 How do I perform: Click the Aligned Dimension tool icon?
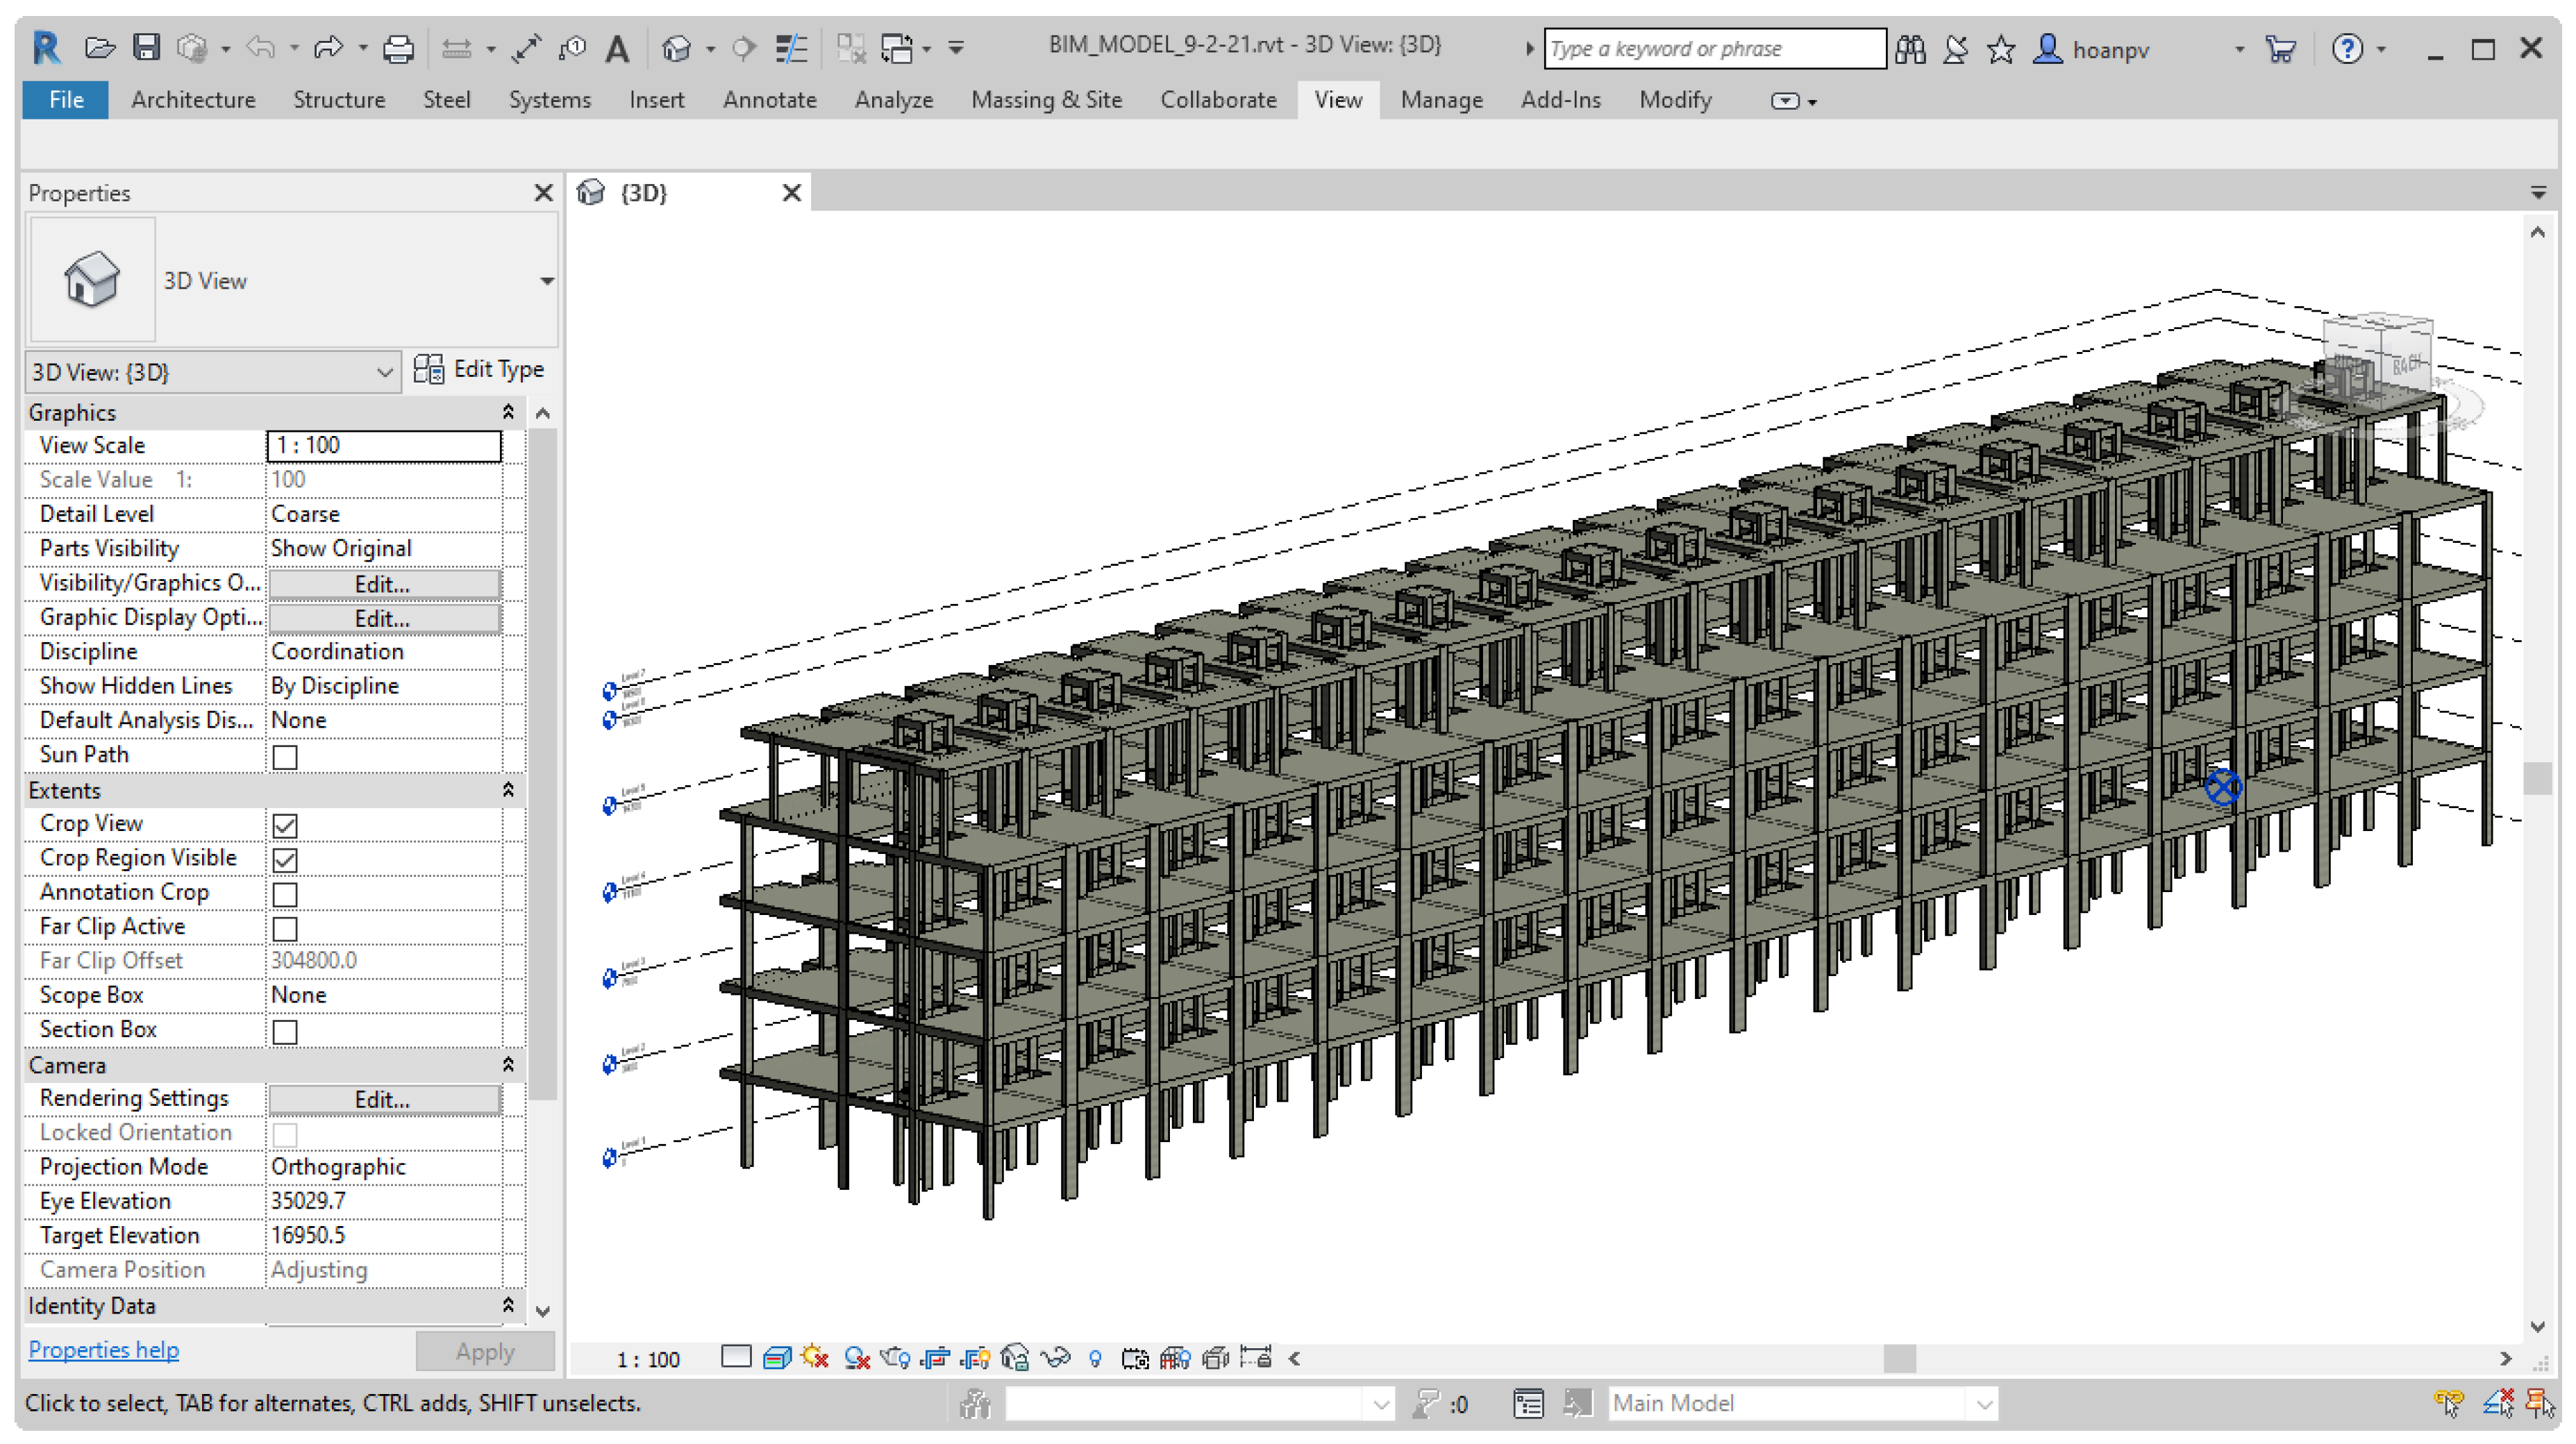click(x=527, y=48)
